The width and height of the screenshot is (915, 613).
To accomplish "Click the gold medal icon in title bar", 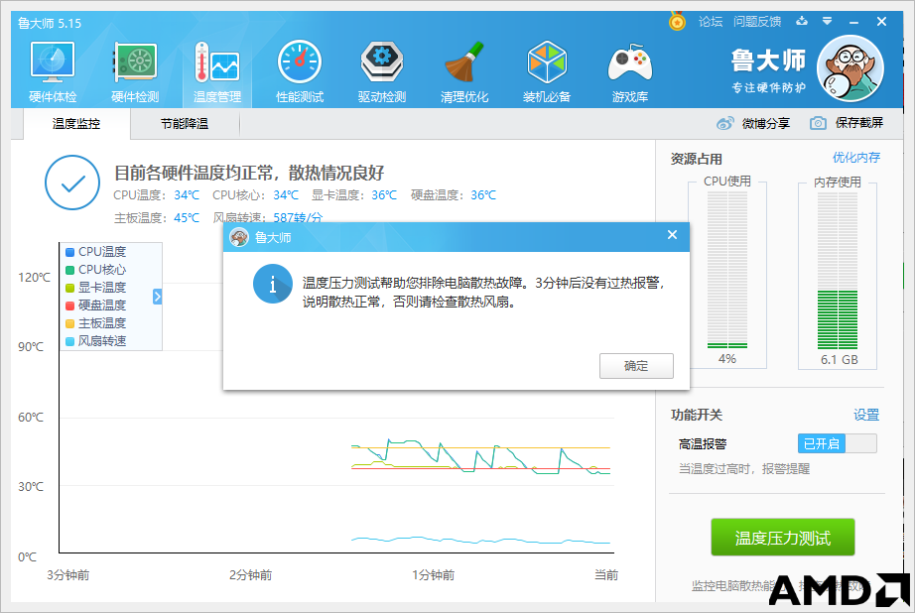I will click(x=677, y=22).
